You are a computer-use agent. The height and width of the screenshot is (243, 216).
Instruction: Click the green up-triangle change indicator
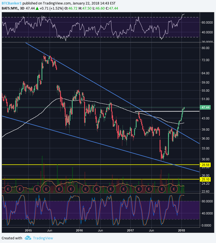37,8
